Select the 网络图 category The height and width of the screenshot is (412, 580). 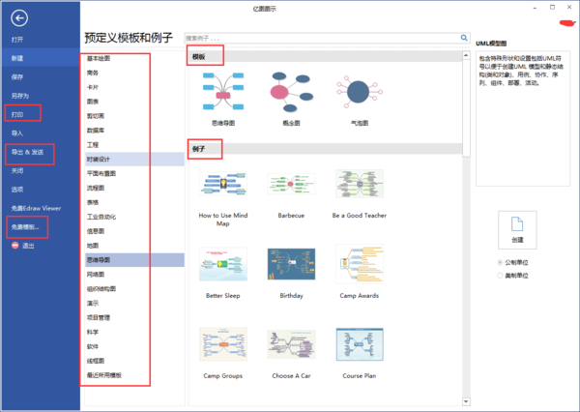coord(96,275)
